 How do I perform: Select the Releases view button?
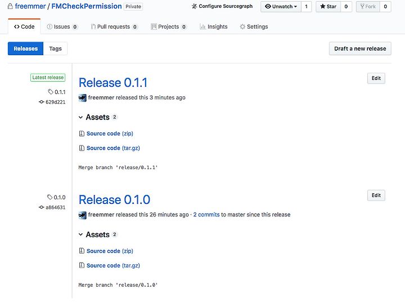point(25,48)
